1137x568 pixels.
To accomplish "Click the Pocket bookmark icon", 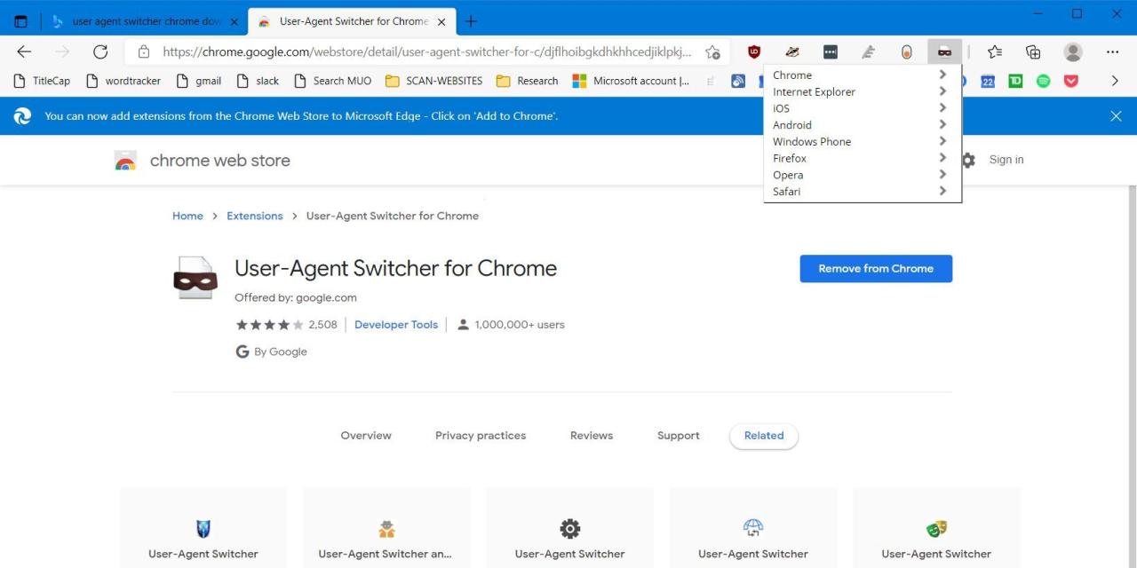I will 1071,81.
